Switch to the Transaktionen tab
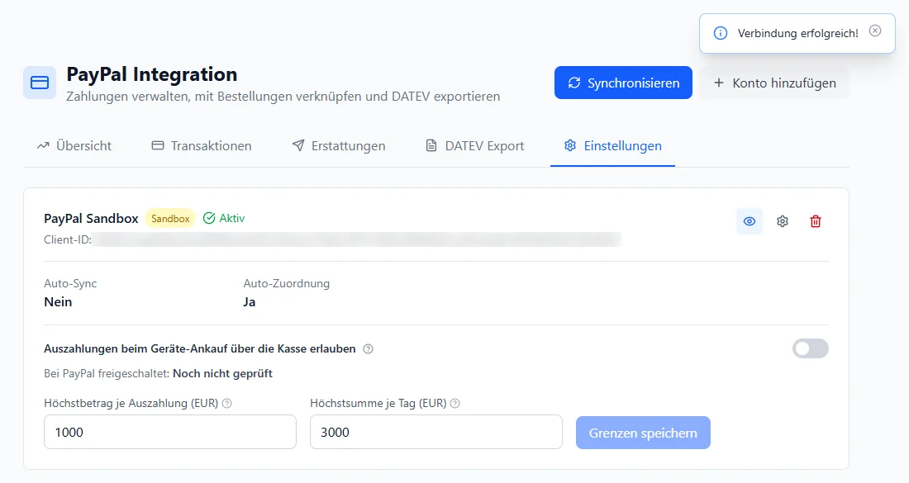The image size is (909, 483). coord(202,146)
